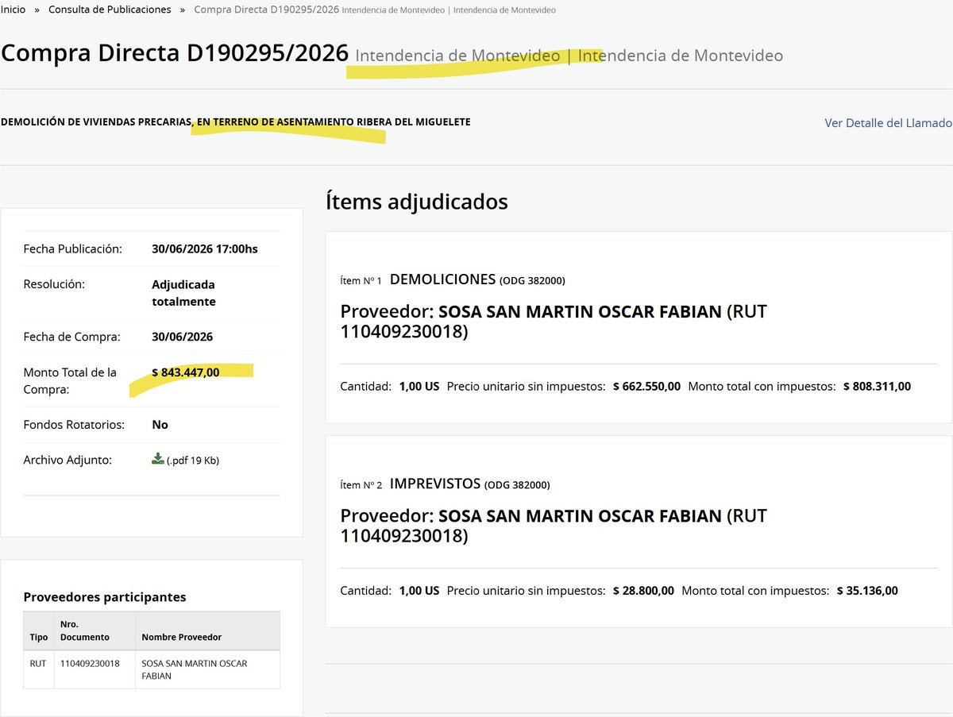Screen dimensions: 953x717
Task: Open Ver Detalle del Llamado link
Action: pyautogui.click(x=888, y=123)
